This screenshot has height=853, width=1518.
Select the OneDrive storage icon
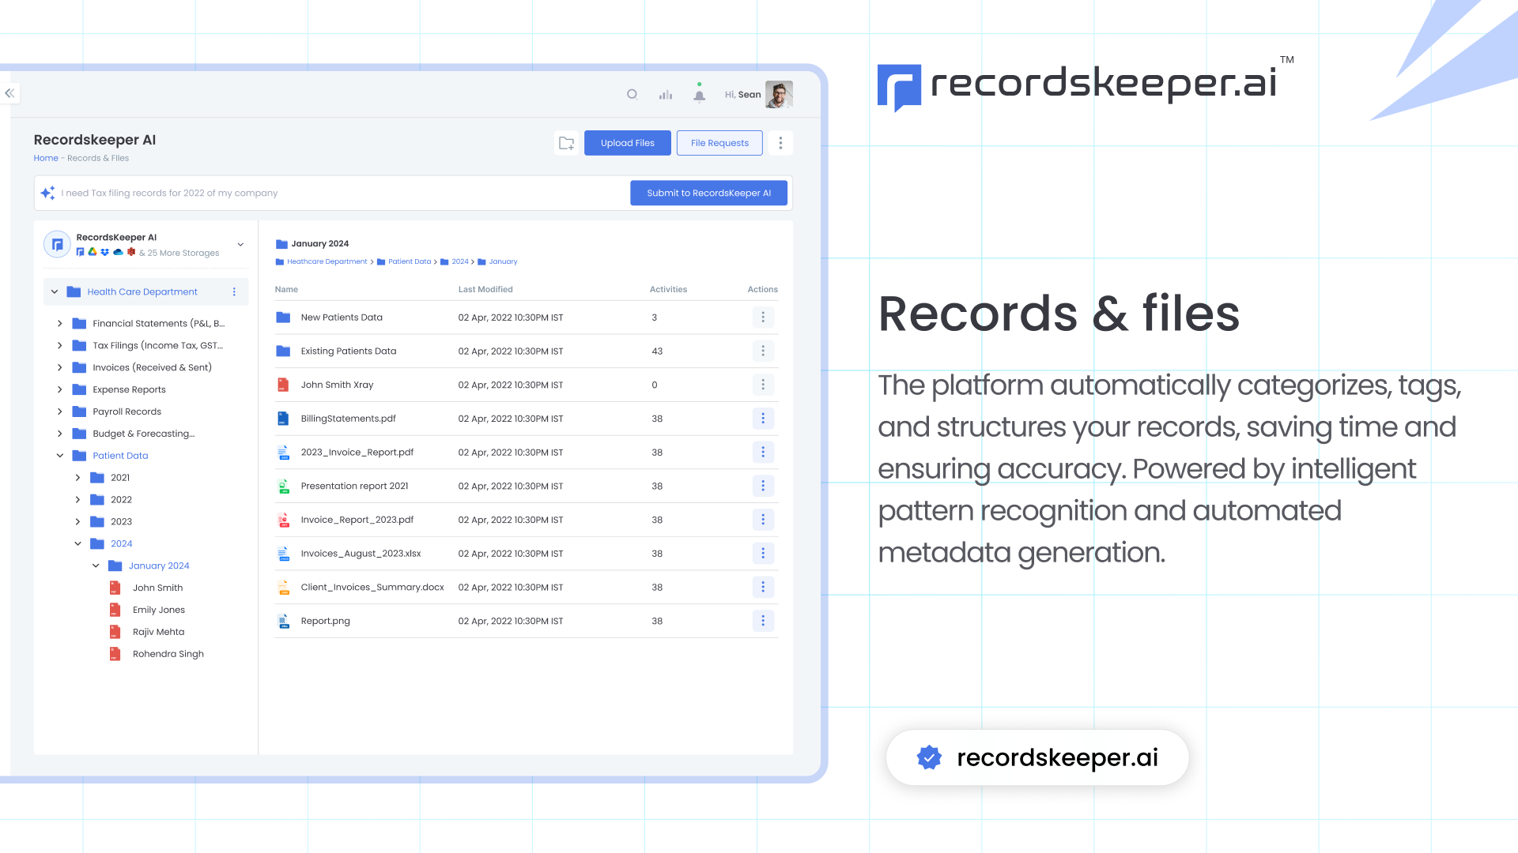pyautogui.click(x=119, y=252)
